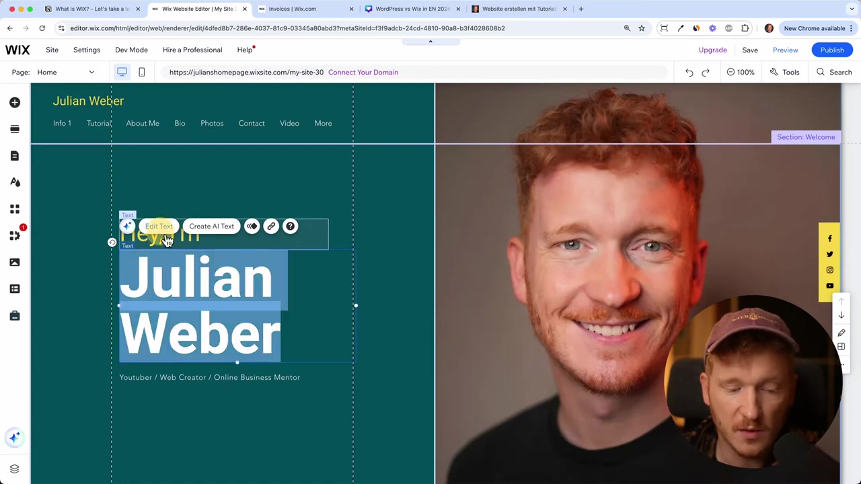Open the Settings menu
The image size is (861, 484).
87,50
